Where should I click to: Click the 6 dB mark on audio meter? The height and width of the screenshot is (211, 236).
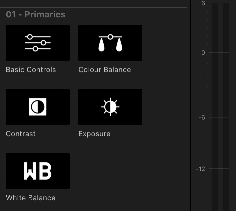pos(203,3)
